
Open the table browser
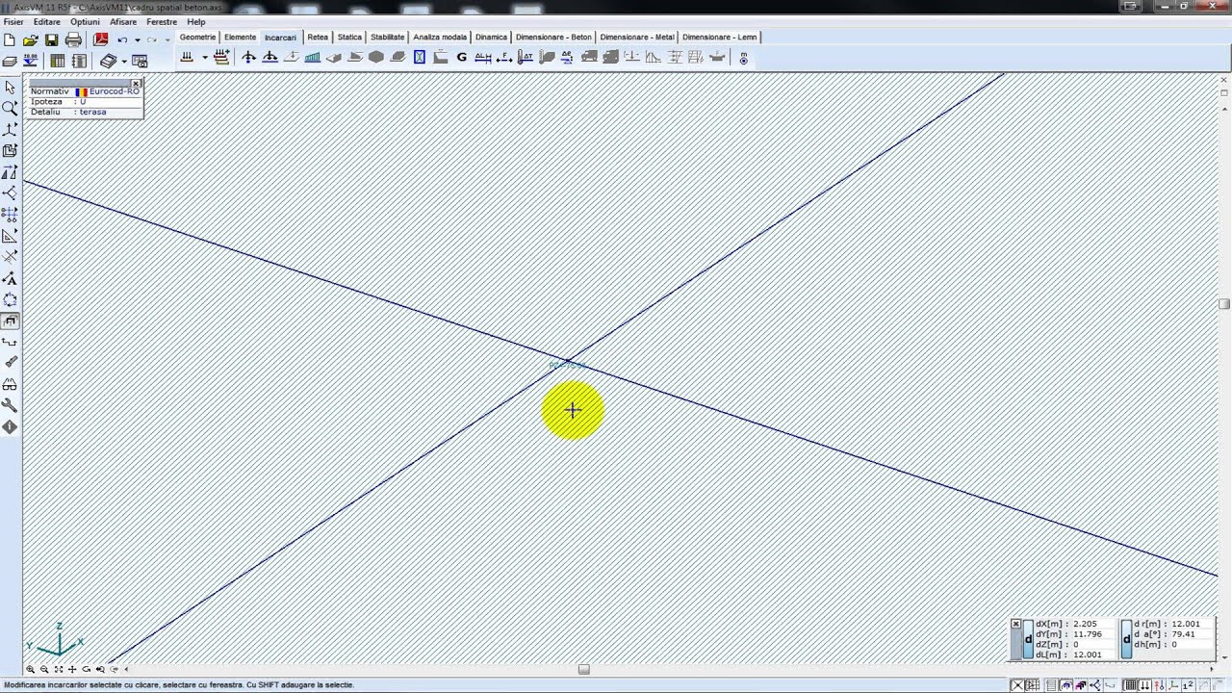click(x=58, y=61)
